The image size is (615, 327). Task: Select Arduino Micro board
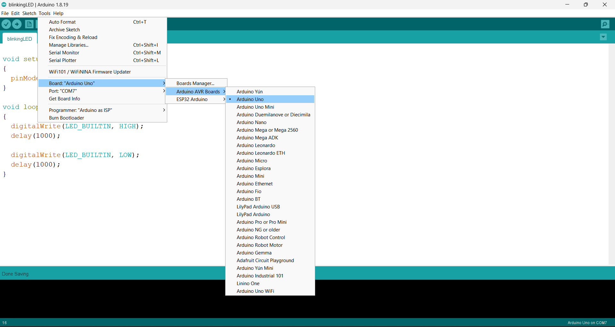tap(270, 161)
